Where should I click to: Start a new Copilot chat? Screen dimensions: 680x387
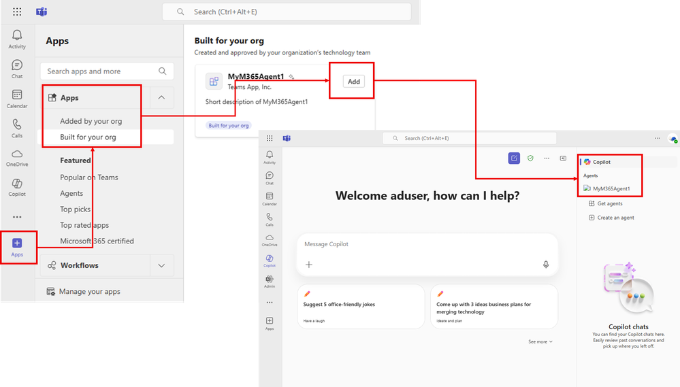(x=514, y=158)
